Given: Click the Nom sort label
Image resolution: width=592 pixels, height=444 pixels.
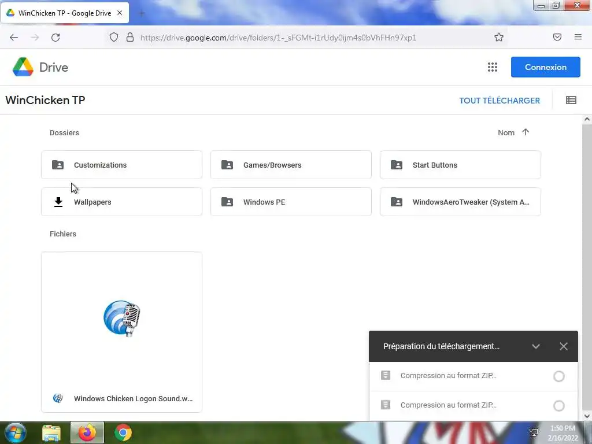Looking at the screenshot, I should [x=506, y=132].
